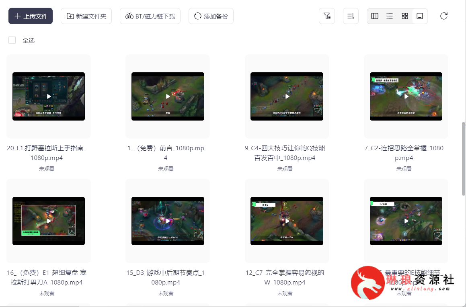Play 7_C2-连招思路全掌握 video thumbnail
The image size is (466, 307).
coord(406,96)
